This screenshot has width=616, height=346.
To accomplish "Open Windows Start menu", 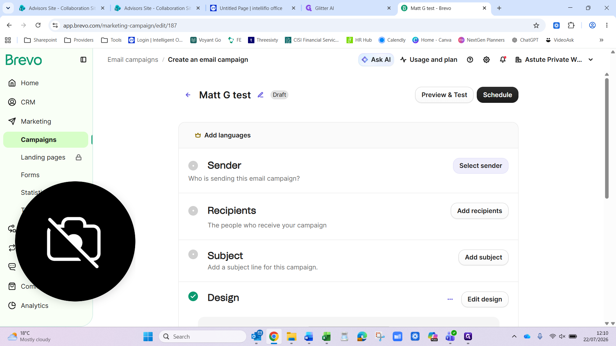I will pyautogui.click(x=148, y=336).
